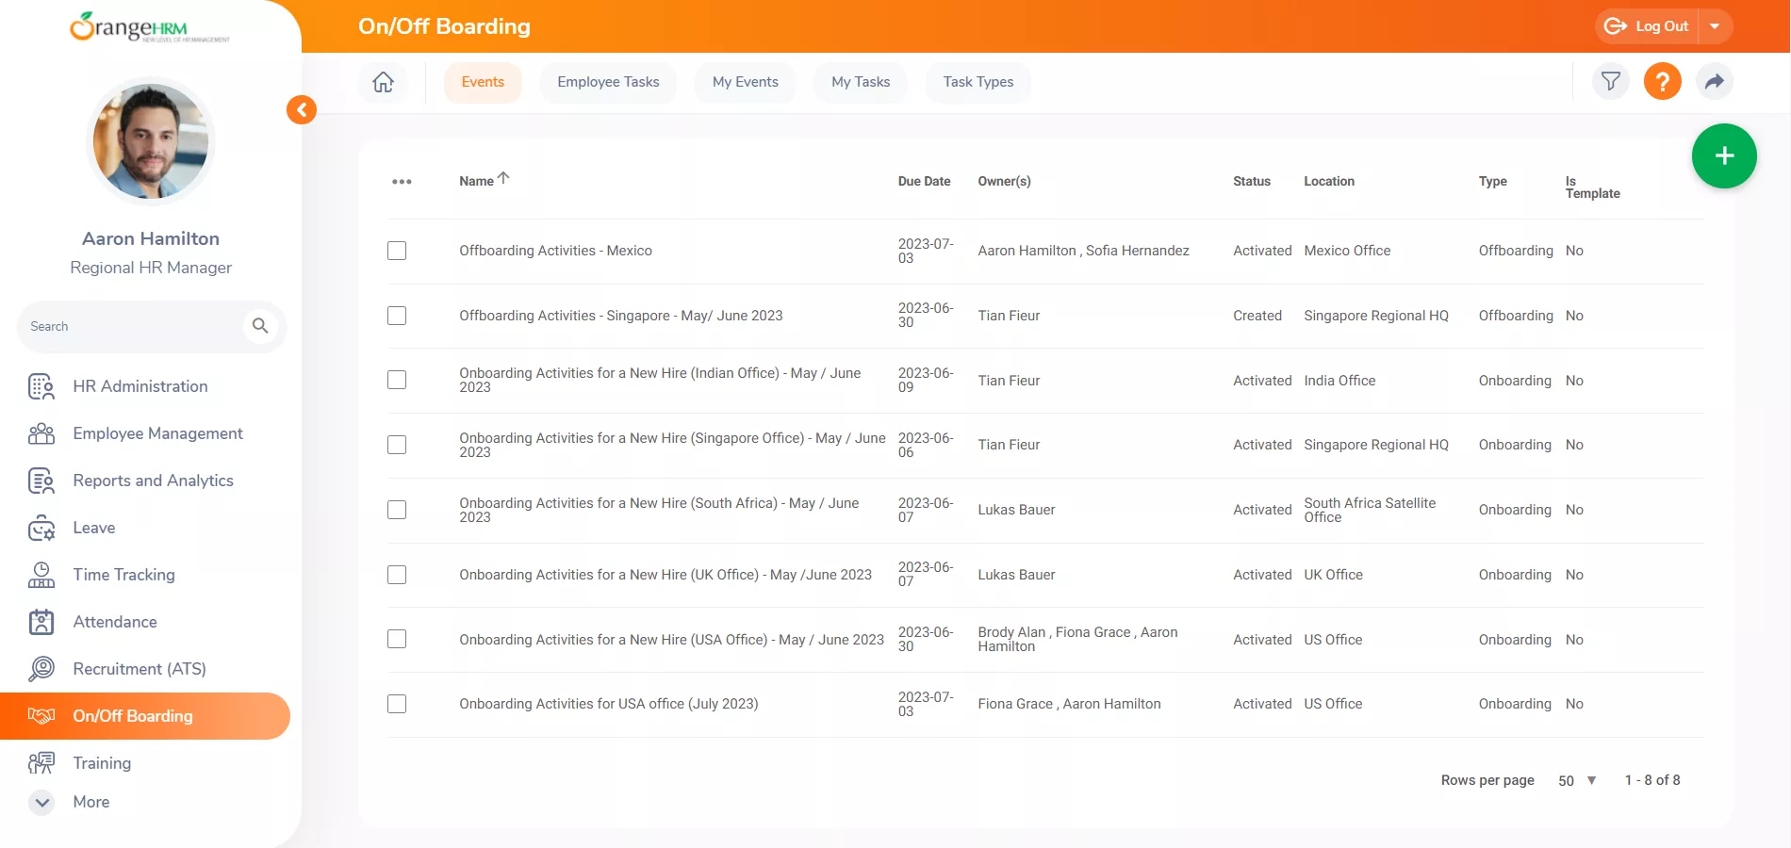Switch to the My Events tab
The height and width of the screenshot is (848, 1791).
click(x=746, y=82)
